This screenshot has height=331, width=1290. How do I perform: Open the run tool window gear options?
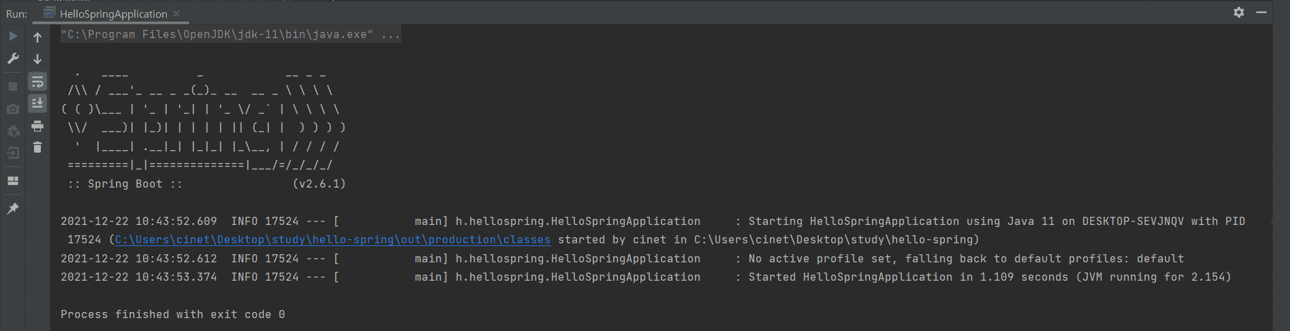pos(1239,12)
